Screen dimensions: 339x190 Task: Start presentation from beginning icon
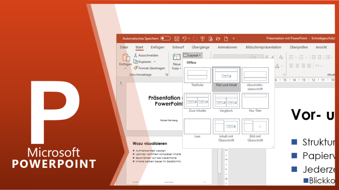pos(203,39)
